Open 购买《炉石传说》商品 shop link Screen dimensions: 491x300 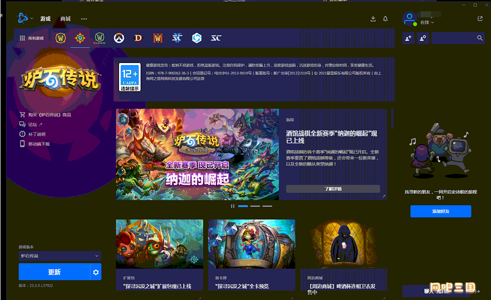tap(49, 115)
